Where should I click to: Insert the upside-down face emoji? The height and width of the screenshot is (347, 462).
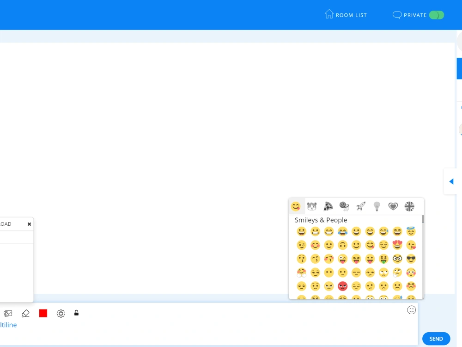tap(342, 245)
